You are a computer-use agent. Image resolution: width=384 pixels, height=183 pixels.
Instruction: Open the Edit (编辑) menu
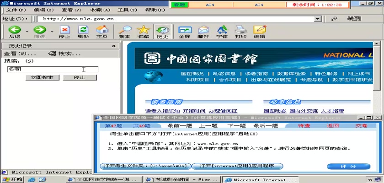point(43,10)
